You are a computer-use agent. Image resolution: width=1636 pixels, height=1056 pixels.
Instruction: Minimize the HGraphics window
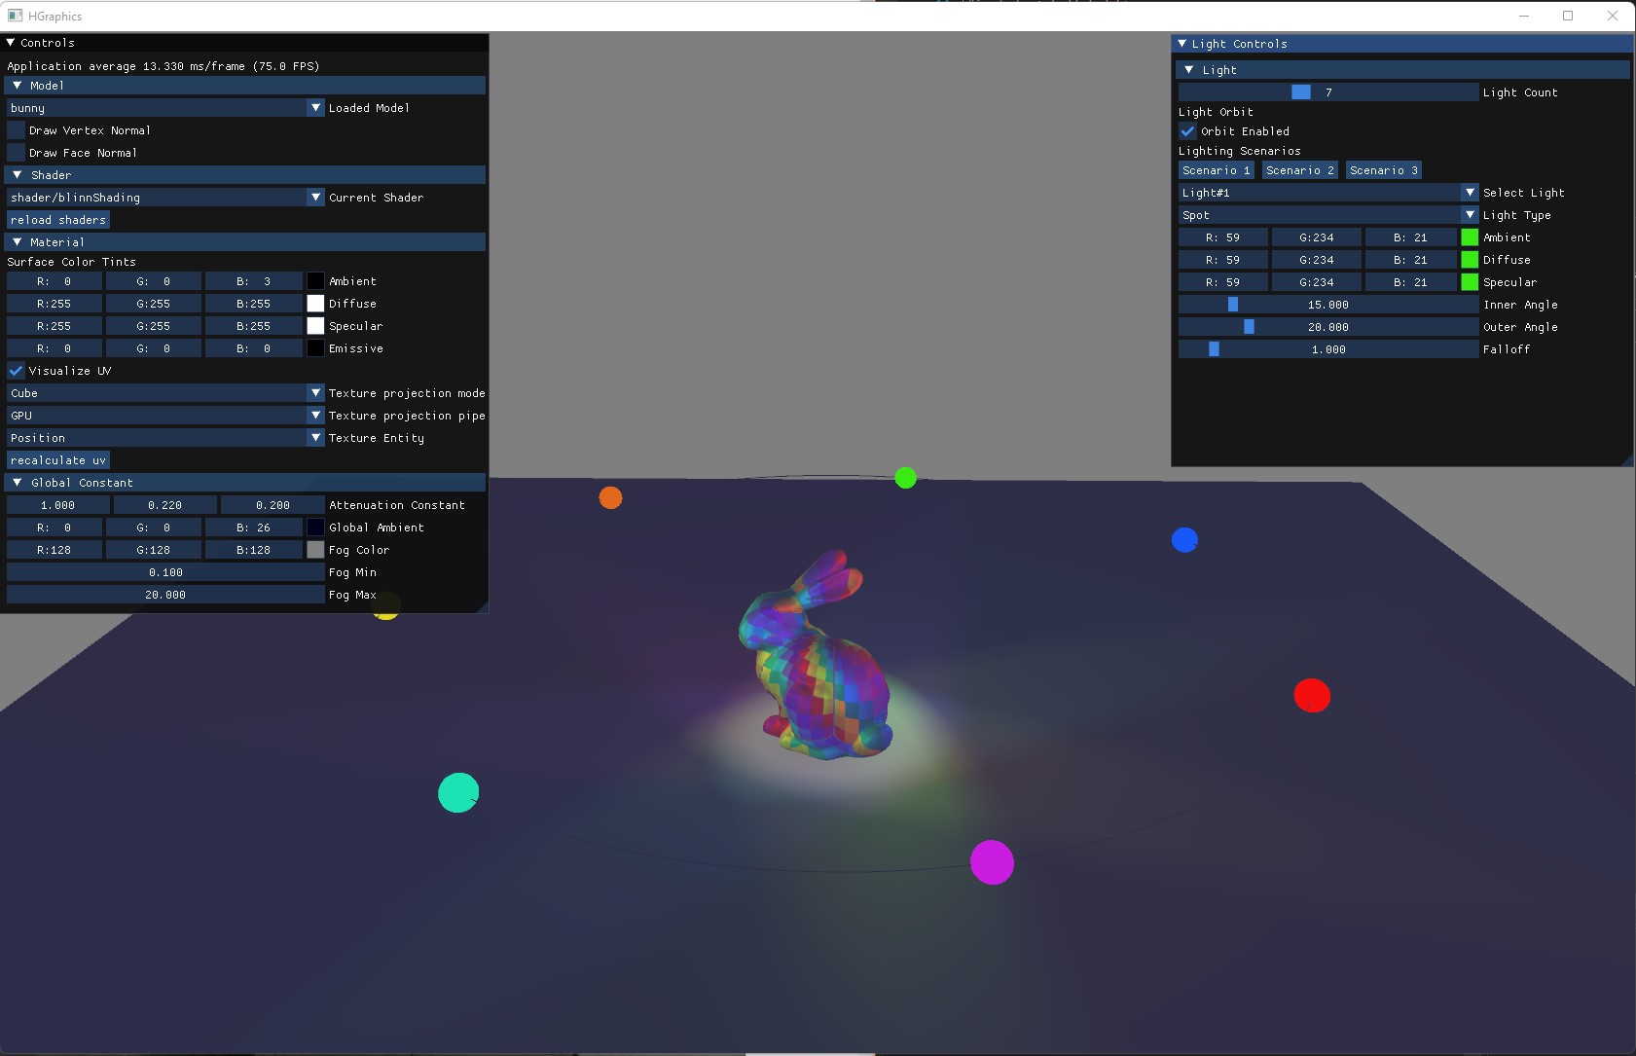(x=1524, y=16)
